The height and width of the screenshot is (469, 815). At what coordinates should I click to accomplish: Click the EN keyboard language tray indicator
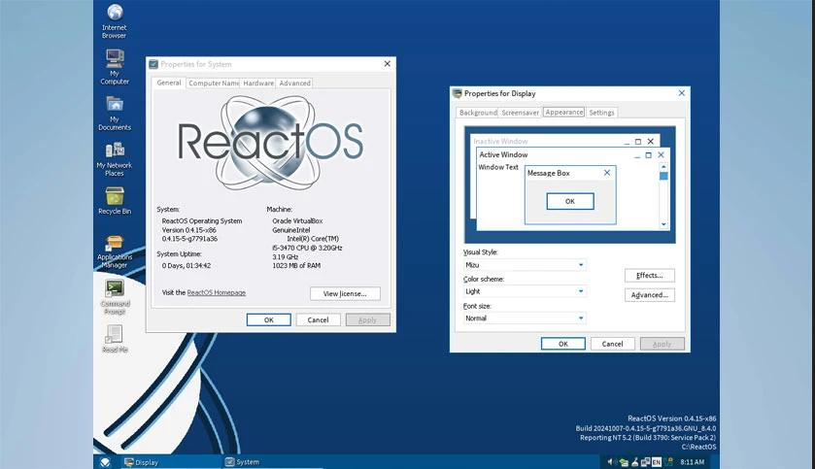[x=657, y=462]
